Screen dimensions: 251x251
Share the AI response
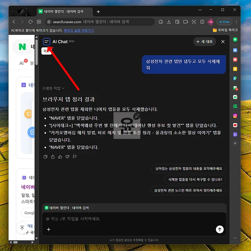(53, 157)
